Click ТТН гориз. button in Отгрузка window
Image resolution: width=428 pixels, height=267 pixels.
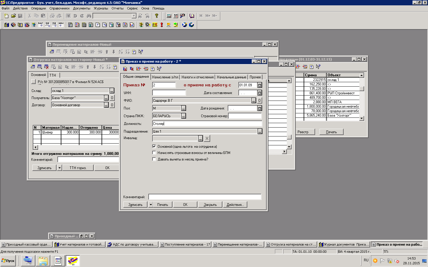[x=78, y=168]
